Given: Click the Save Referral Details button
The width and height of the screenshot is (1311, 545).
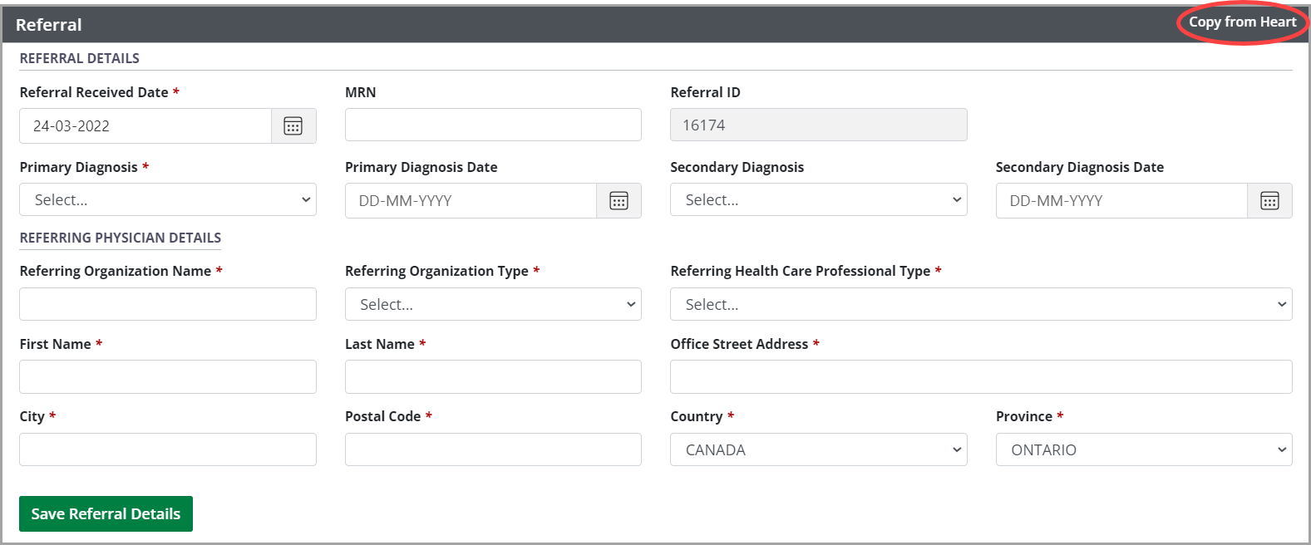Looking at the screenshot, I should tap(106, 514).
